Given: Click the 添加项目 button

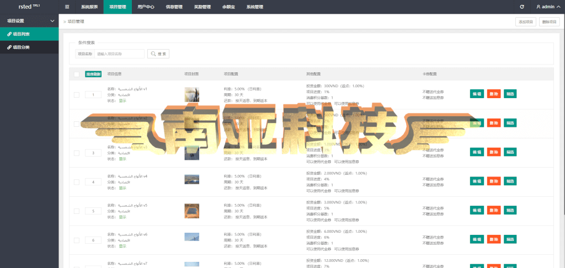Looking at the screenshot, I should 526,22.
